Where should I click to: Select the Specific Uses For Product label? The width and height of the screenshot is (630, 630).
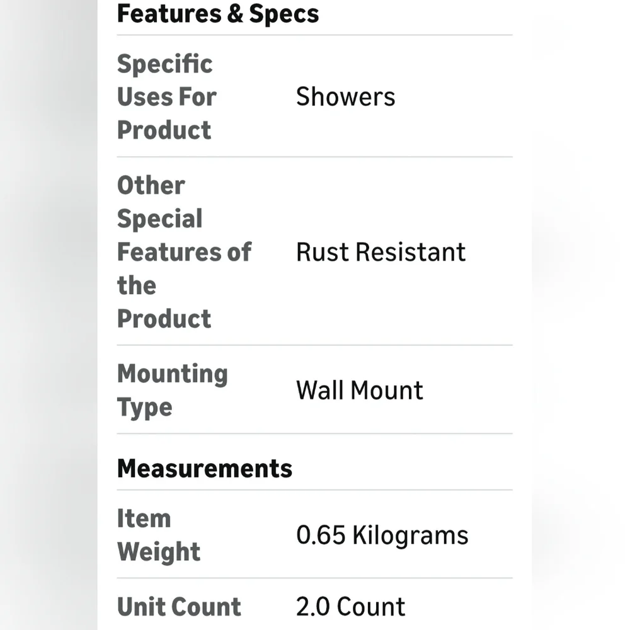[167, 97]
